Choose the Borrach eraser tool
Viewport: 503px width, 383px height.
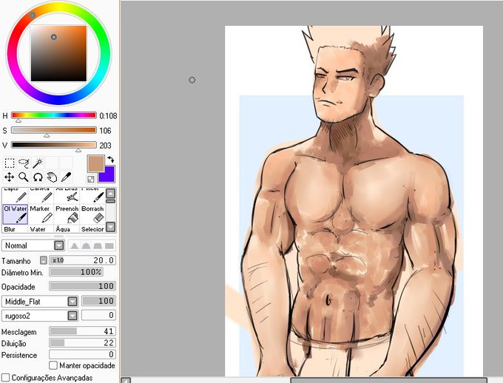click(x=92, y=214)
